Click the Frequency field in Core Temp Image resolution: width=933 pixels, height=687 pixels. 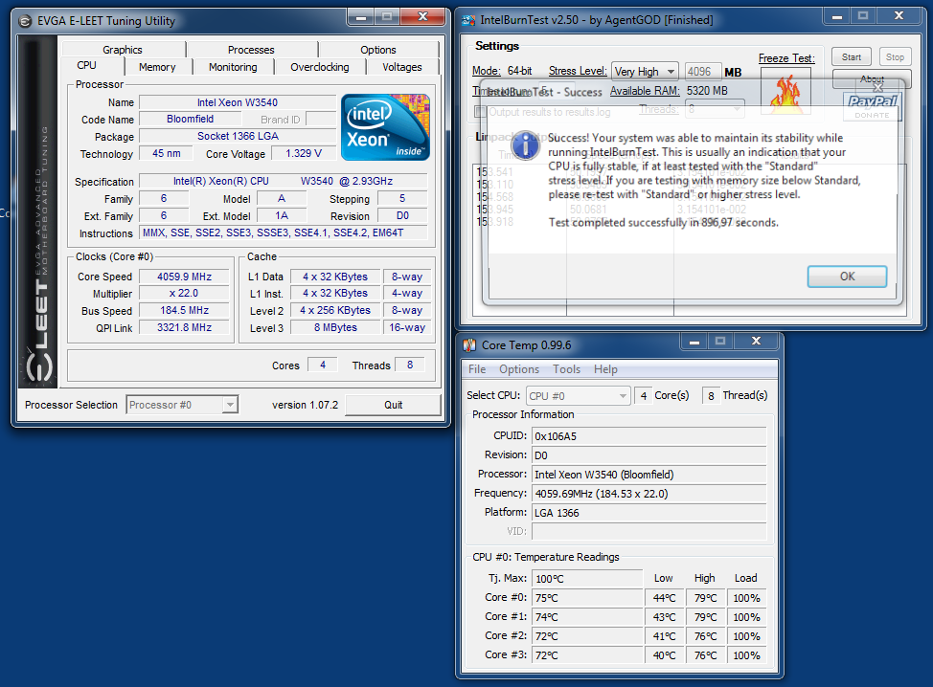point(649,494)
